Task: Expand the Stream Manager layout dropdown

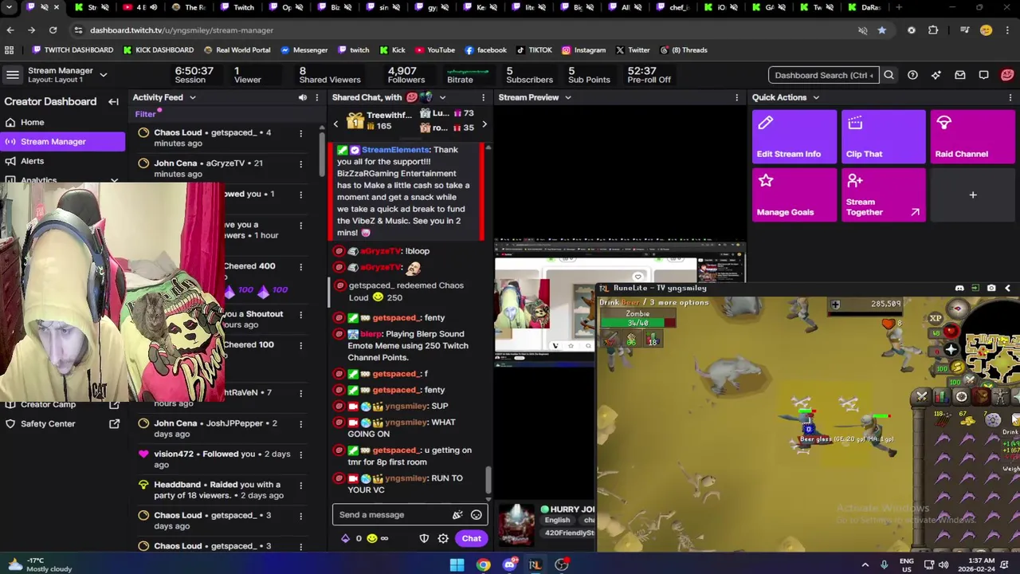Action: click(103, 75)
